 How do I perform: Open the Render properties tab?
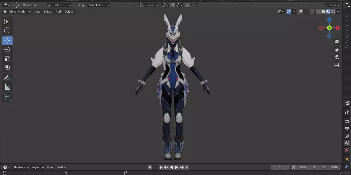click(x=347, y=121)
